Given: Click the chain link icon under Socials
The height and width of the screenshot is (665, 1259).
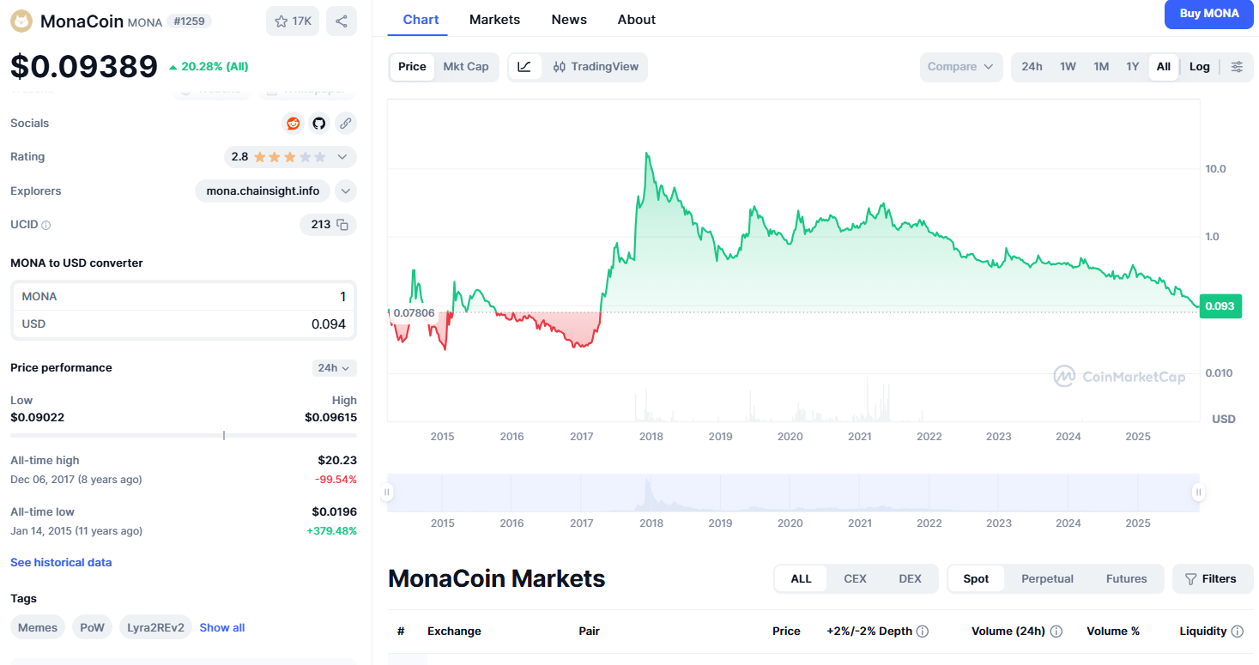Looking at the screenshot, I should 345,124.
